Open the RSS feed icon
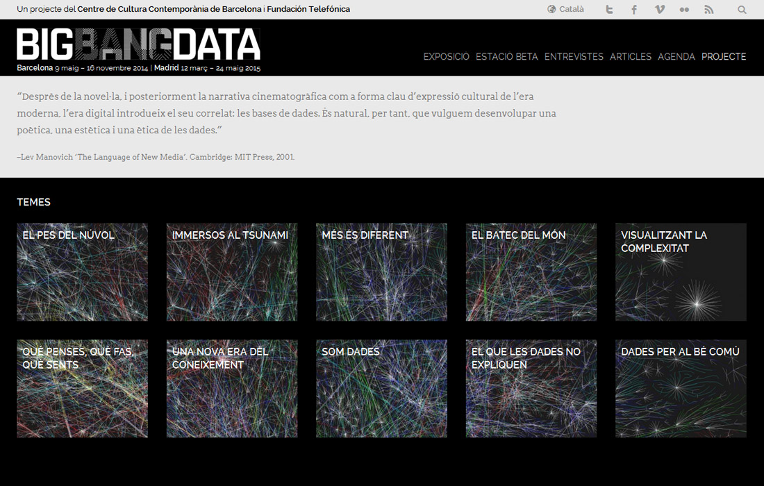This screenshot has height=486, width=764. pos(709,9)
